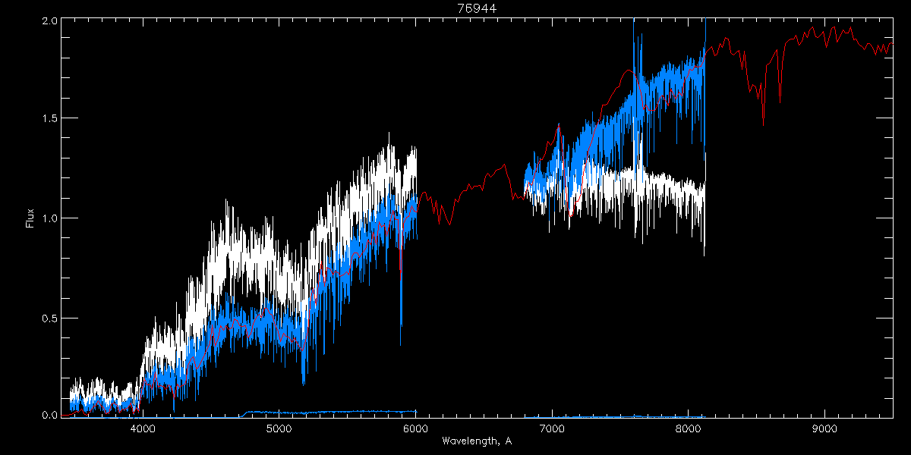Screen dimensions: 911x455
Task: Click the 2.0 y-axis tick label
Action: (49, 20)
